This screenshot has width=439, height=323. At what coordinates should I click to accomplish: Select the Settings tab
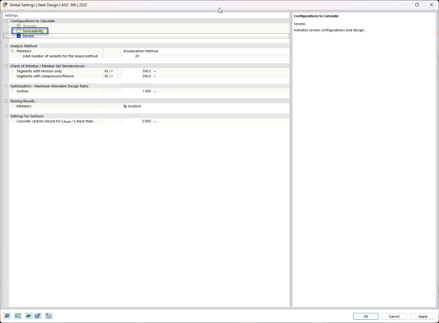(x=11, y=15)
